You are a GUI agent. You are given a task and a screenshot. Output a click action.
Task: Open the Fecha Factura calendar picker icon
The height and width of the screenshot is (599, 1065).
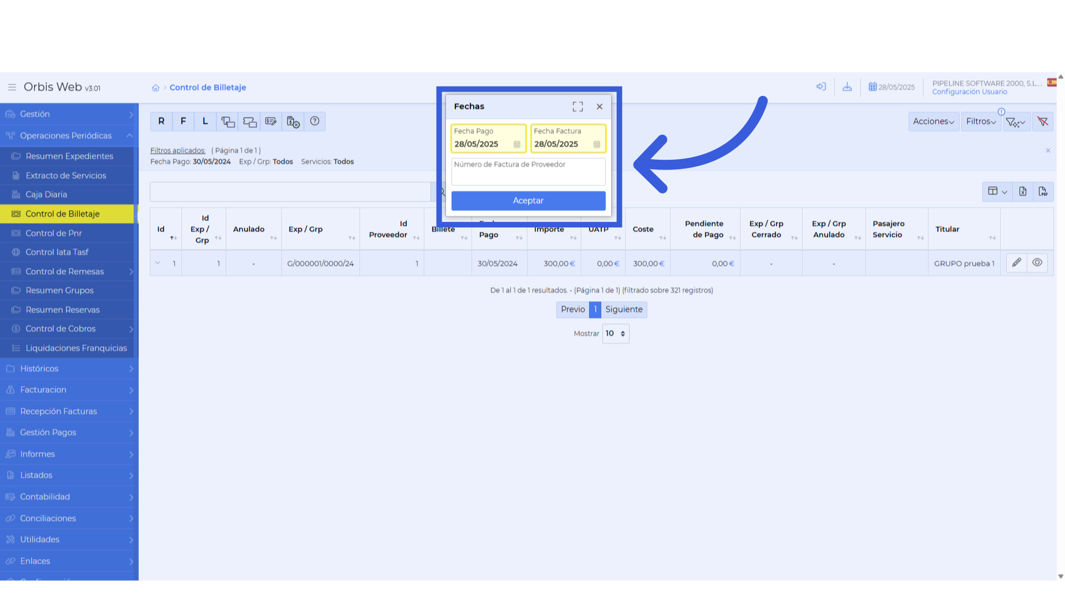click(597, 144)
